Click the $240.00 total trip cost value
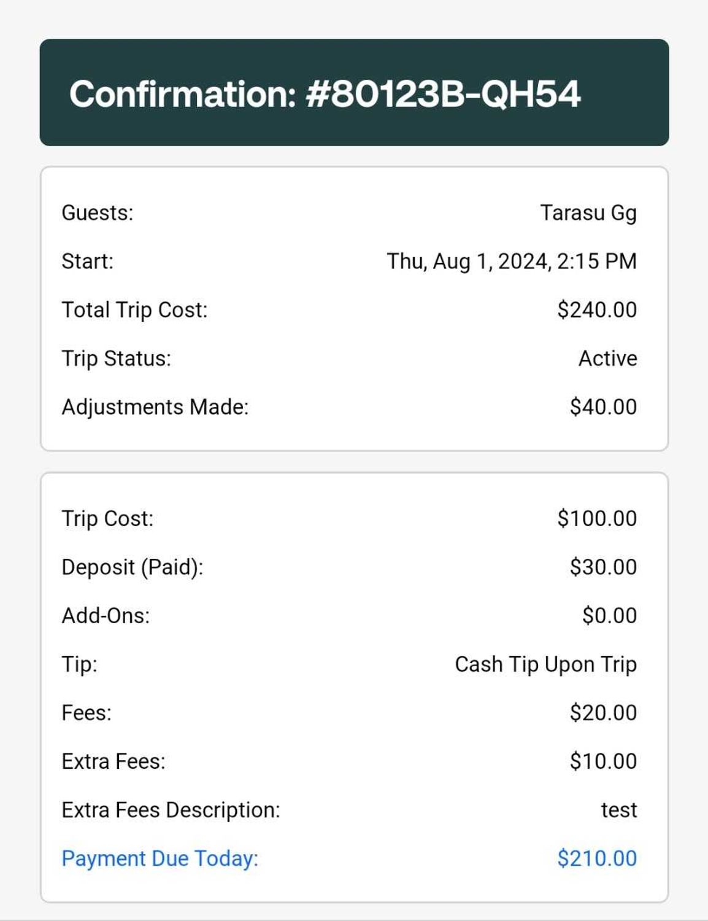The width and height of the screenshot is (708, 921). click(596, 310)
